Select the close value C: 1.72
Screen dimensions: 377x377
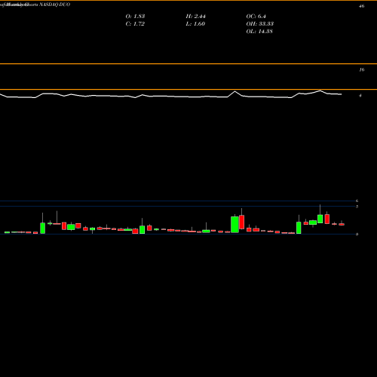[x=135, y=24]
